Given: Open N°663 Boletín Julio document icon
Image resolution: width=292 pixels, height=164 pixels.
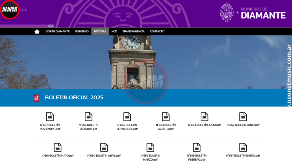Looking at the screenshot, I should click(x=204, y=116).
